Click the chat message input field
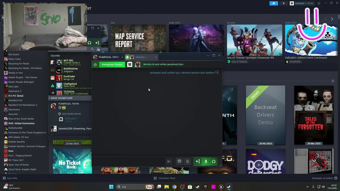The height and width of the screenshot is (191, 340). (128, 161)
